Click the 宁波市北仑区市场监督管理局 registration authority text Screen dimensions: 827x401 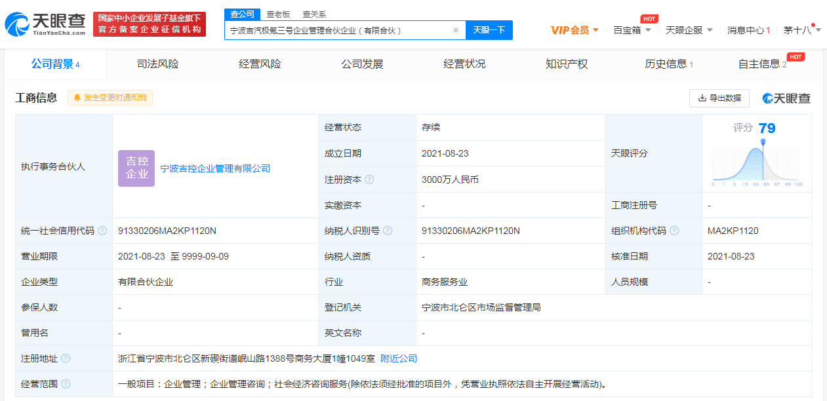click(481, 307)
